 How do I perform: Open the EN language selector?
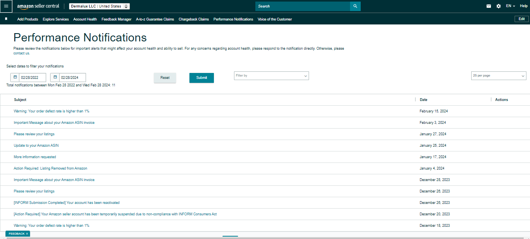pyautogui.click(x=510, y=6)
